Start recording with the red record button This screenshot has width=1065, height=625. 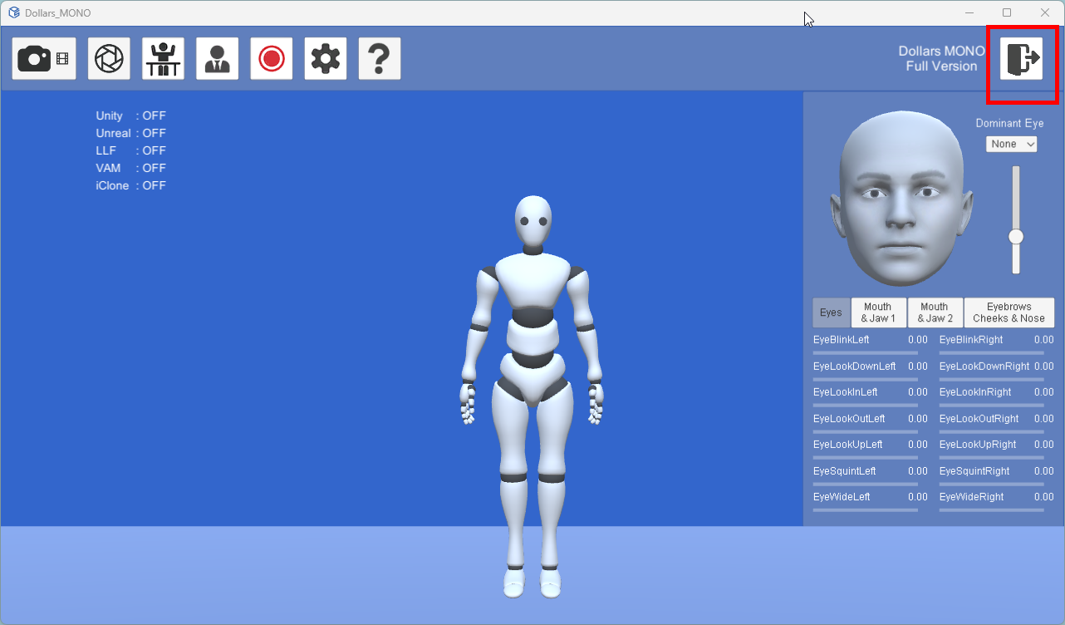click(x=272, y=59)
